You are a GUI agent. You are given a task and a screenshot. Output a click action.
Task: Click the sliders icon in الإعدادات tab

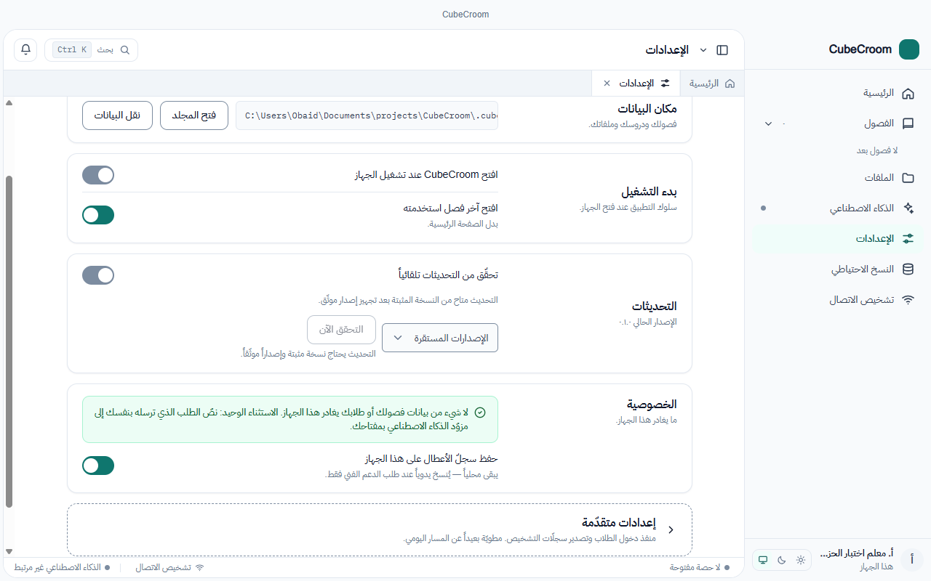[x=665, y=84]
